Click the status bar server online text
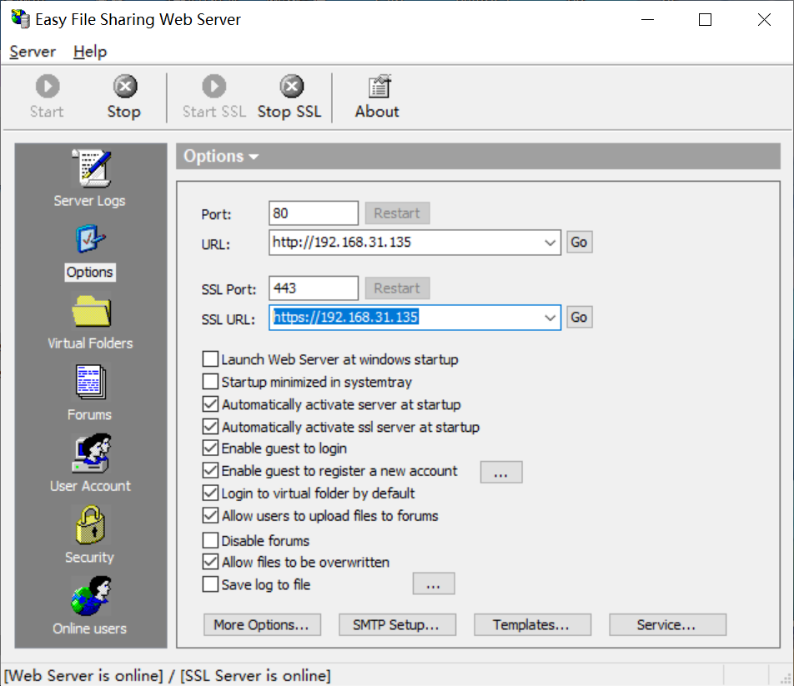This screenshot has width=794, height=686. pos(167,675)
